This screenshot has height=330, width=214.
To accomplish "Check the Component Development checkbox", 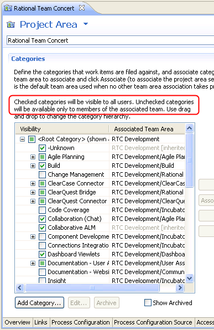I will pos(42,236).
